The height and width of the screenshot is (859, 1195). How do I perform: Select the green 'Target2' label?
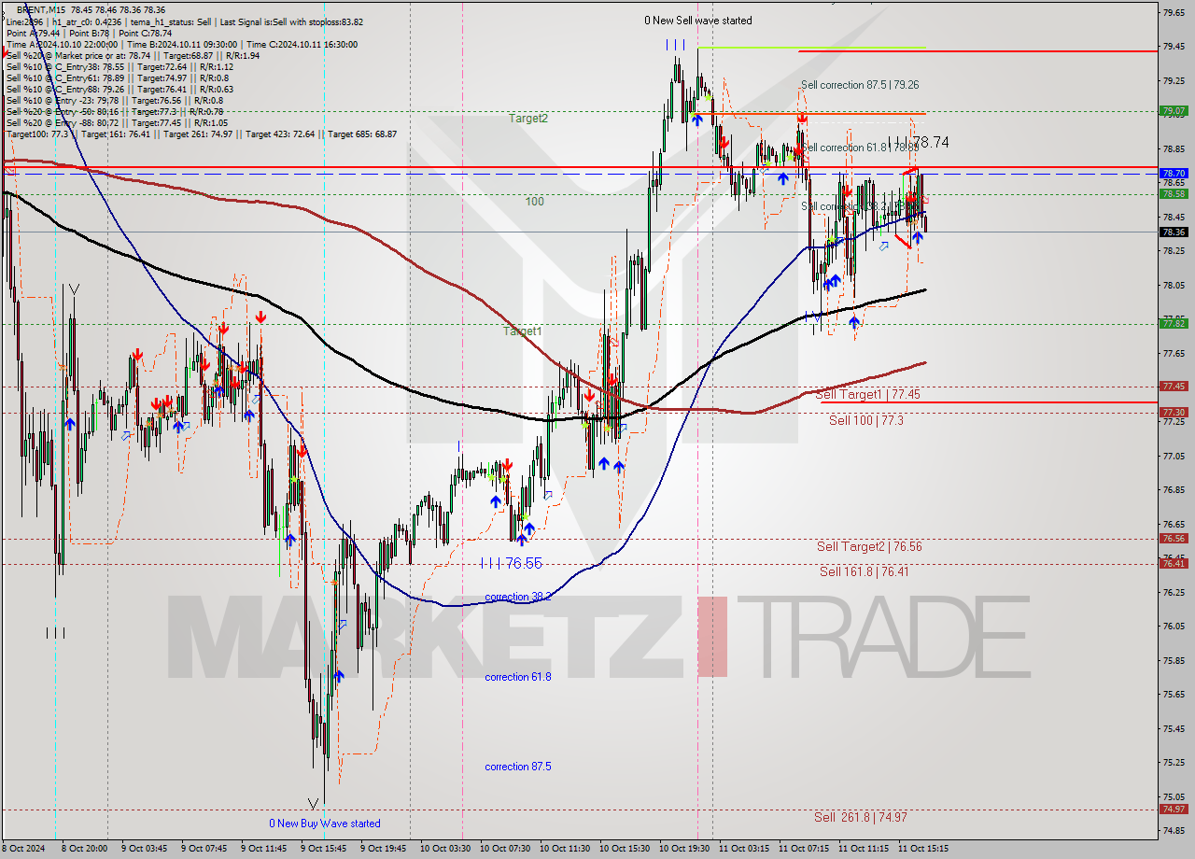[x=528, y=119]
